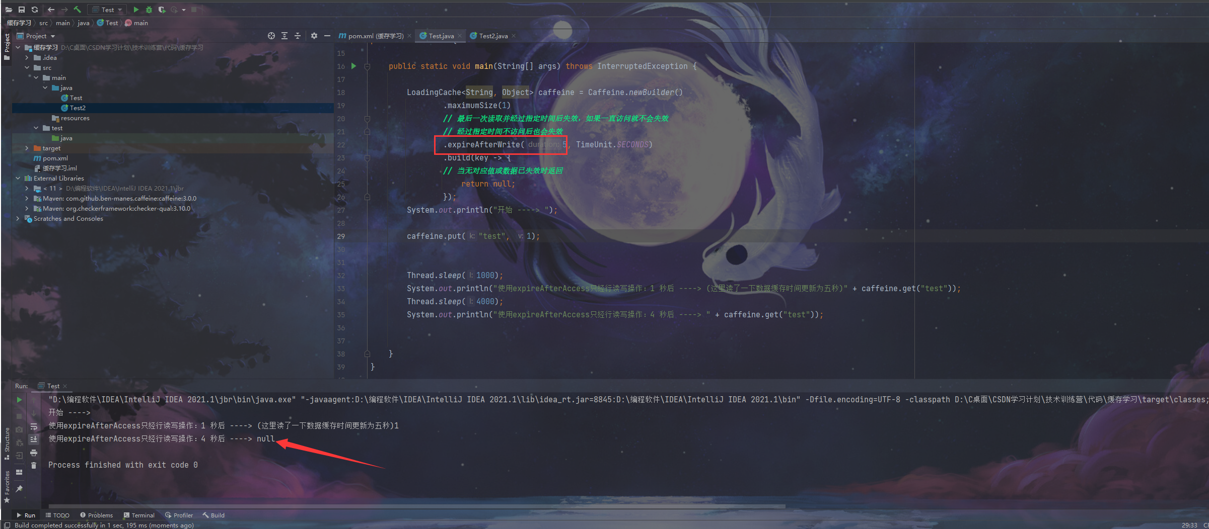This screenshot has width=1209, height=529.
Task: Open the Problems tool window tab
Action: click(96, 515)
